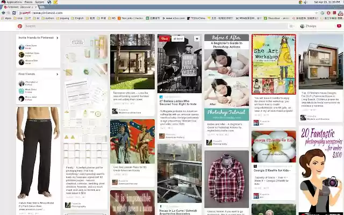This screenshot has width=344, height=215.
Task: Open 27 Badass Ladies title link
Action: pos(178,103)
